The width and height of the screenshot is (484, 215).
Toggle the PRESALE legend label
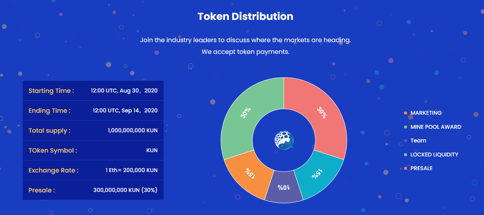(421, 168)
